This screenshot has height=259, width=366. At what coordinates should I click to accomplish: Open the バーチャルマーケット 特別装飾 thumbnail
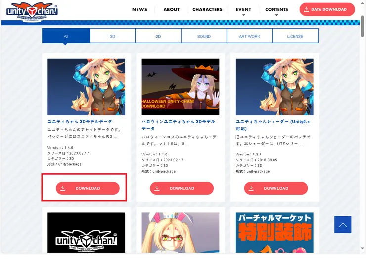274,233
